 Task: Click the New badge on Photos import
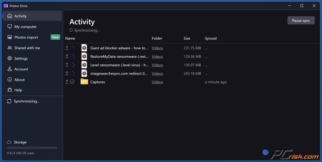coord(55,37)
